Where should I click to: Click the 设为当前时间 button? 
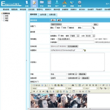pyautogui.click(x=73, y=46)
